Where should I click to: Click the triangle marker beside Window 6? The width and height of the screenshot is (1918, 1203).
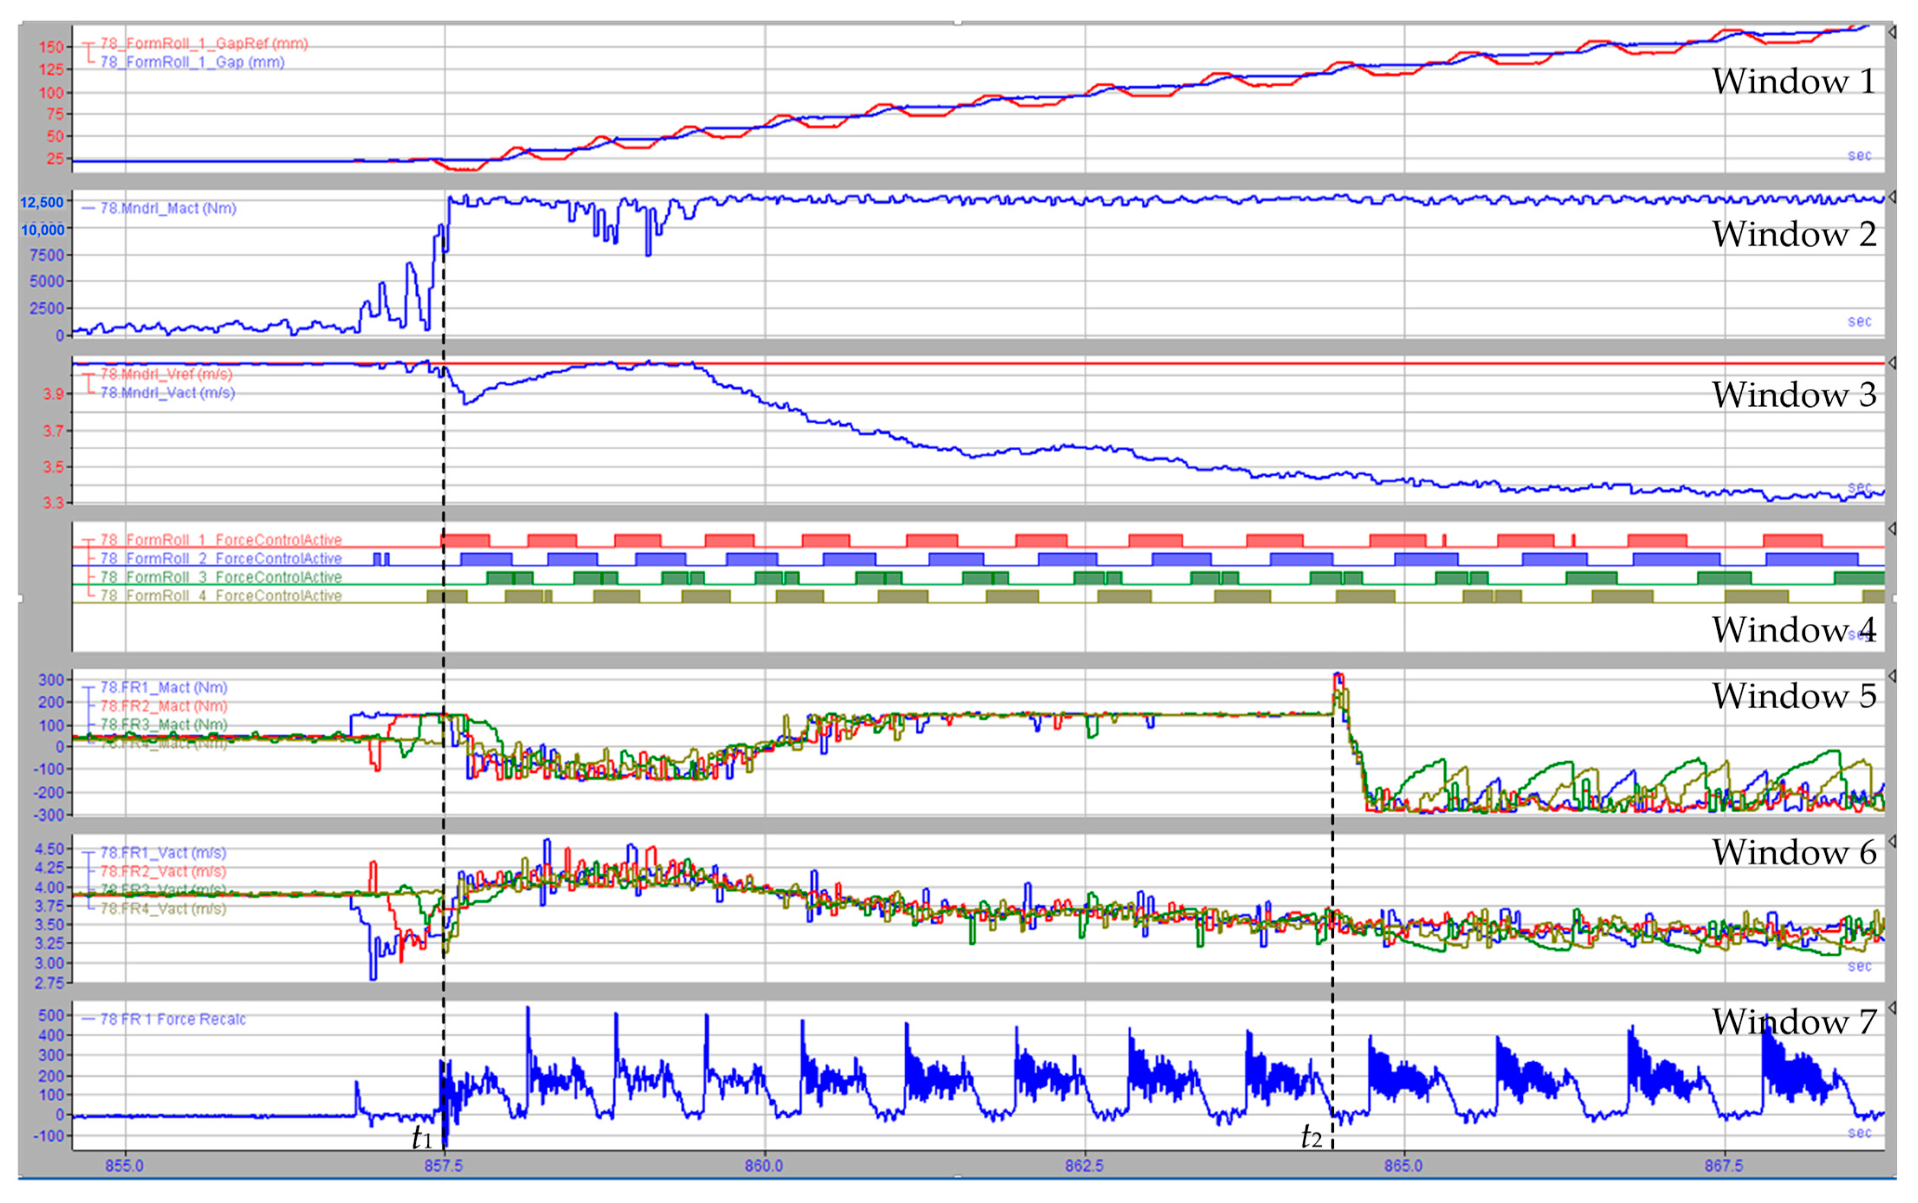1892,842
